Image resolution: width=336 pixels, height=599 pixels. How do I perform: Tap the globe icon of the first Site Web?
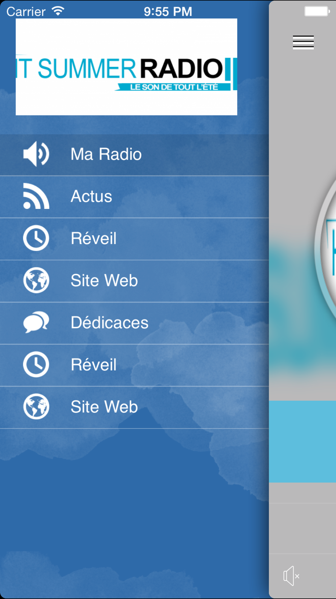click(36, 280)
